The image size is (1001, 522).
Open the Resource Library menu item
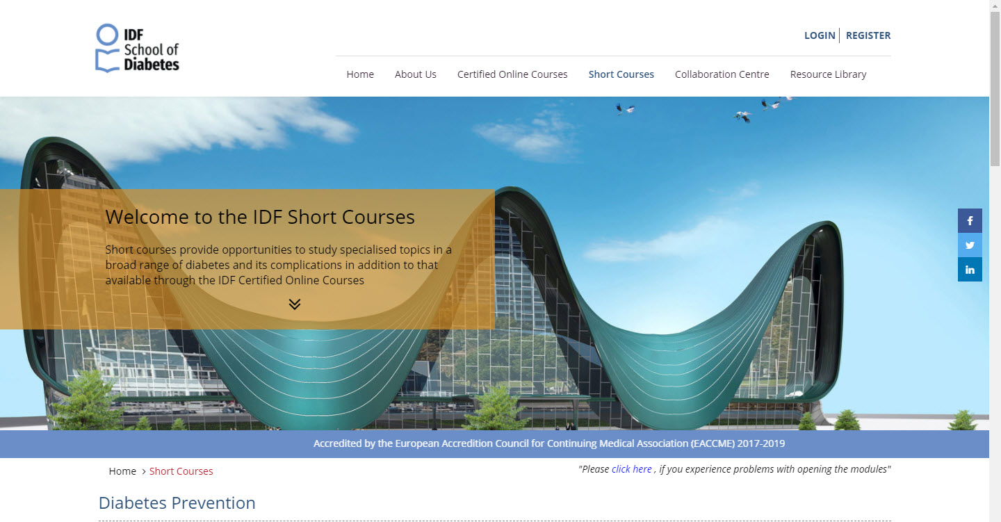click(828, 74)
